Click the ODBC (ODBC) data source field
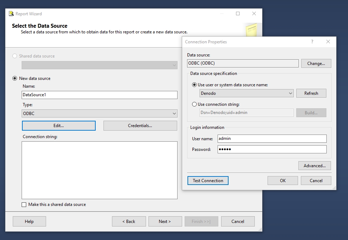Image resolution: width=348 pixels, height=240 pixels. tap(243, 64)
